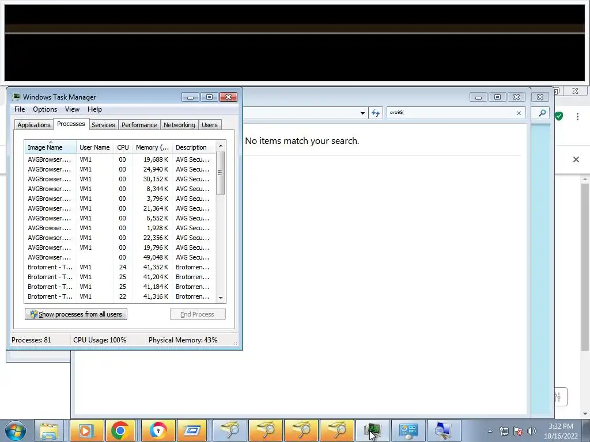Click the magnifier search icon behind Explorer
Image resolution: width=590 pixels, height=442 pixels.
tap(542, 113)
